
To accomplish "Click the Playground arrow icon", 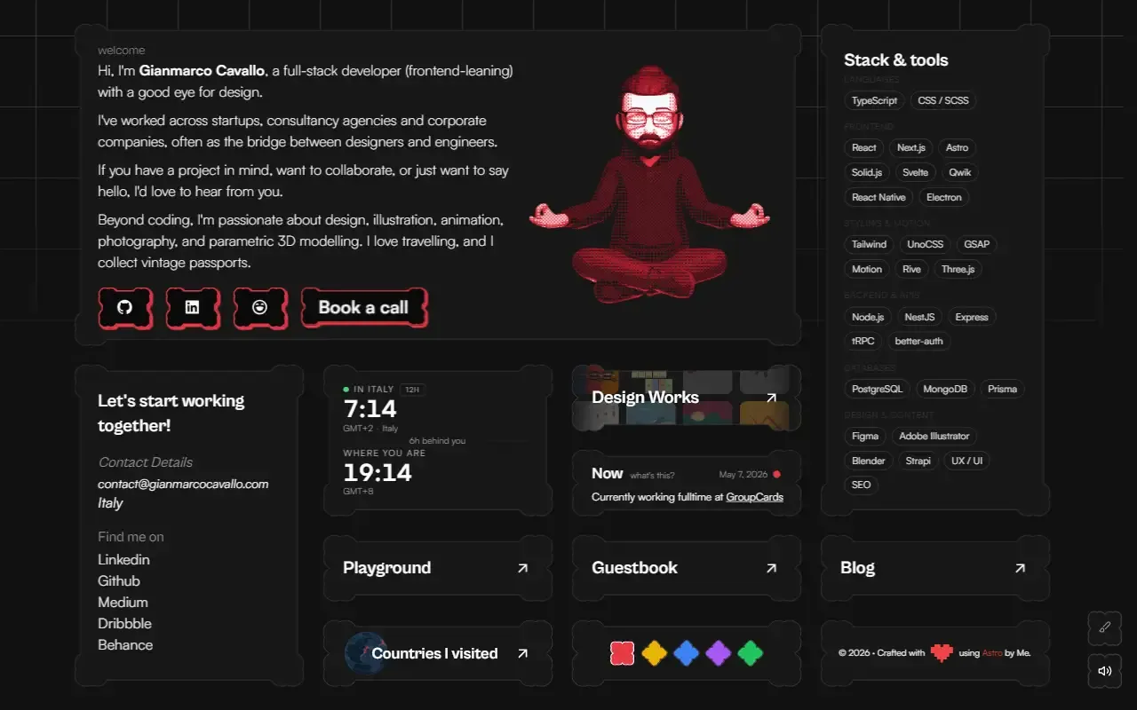I will coord(522,568).
